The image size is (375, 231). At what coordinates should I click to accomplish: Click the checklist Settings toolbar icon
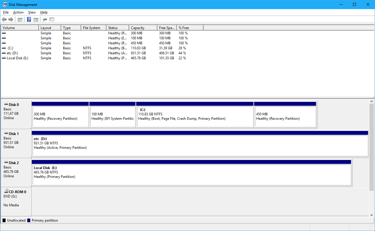coord(52,20)
